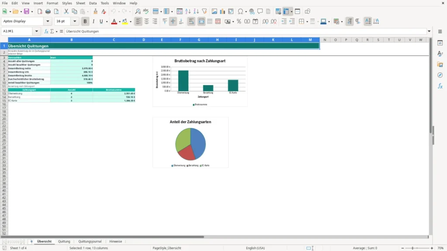Click the Export as PDF icon
447x251 pixels.
point(40,11)
